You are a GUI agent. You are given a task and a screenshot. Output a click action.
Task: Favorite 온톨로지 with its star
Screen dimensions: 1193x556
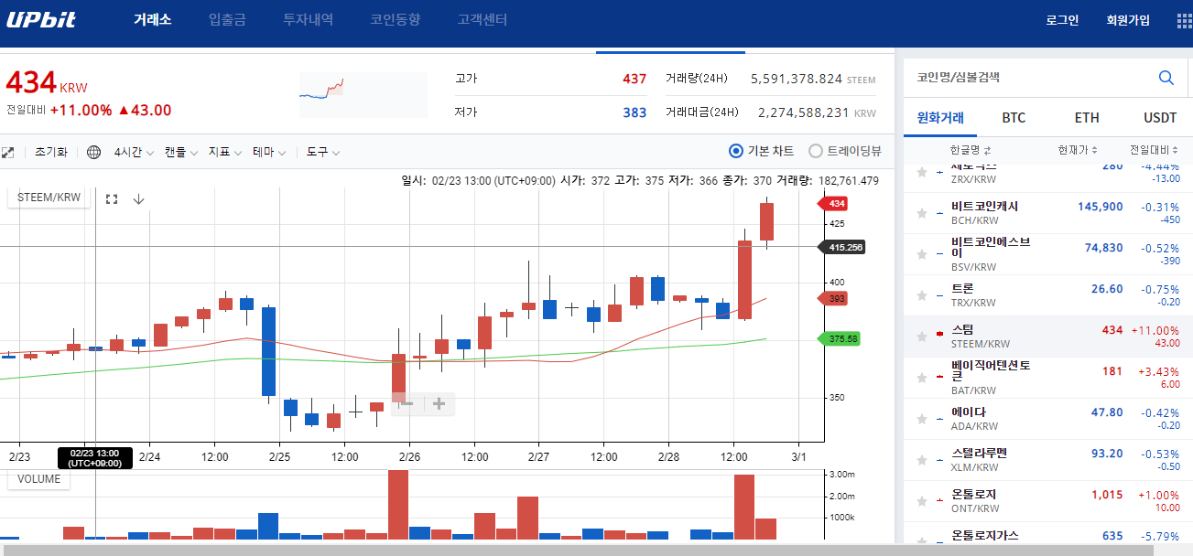click(x=922, y=501)
